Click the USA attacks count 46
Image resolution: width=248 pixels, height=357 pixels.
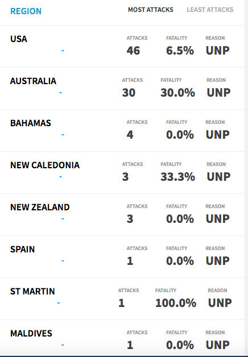[x=133, y=51]
